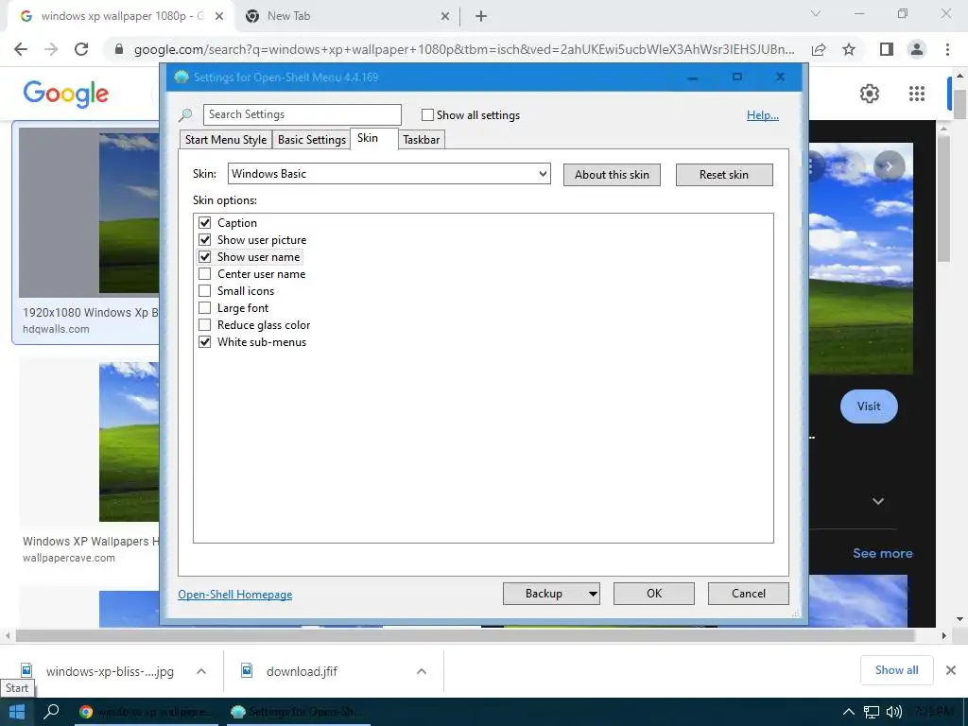Toggle Chrome side panel icon

(x=887, y=49)
